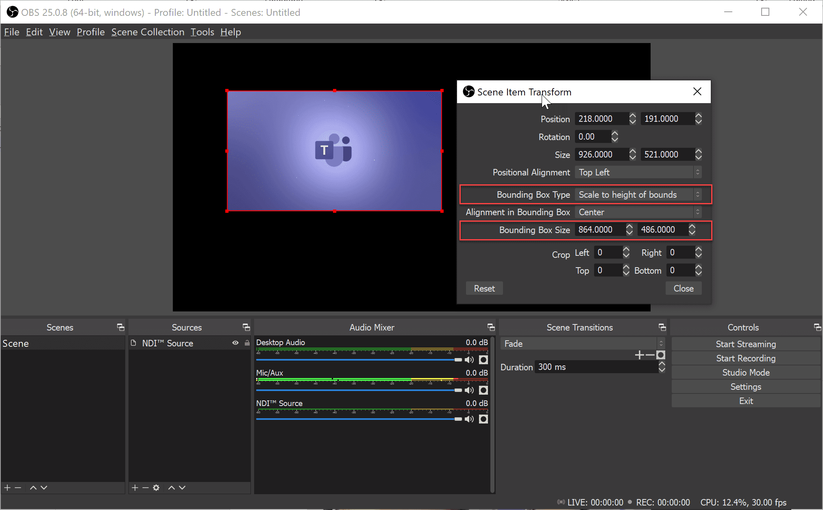The height and width of the screenshot is (510, 823).
Task: Open the Help menu
Action: pos(231,32)
